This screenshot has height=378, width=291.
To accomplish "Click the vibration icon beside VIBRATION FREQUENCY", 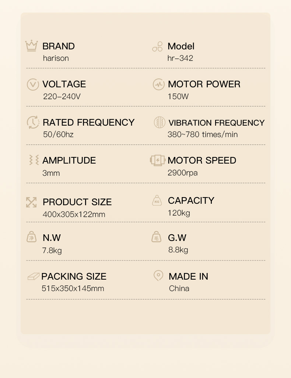I will click(159, 122).
